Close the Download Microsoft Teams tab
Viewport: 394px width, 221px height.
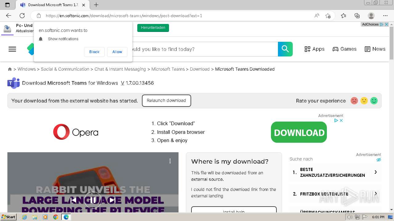[84, 5]
